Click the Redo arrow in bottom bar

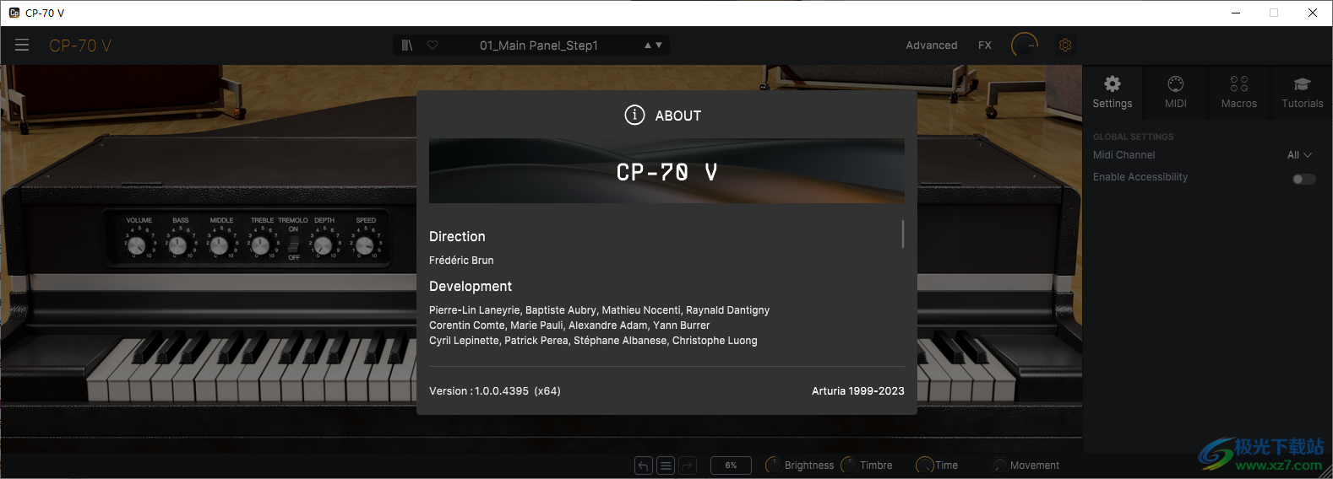688,466
